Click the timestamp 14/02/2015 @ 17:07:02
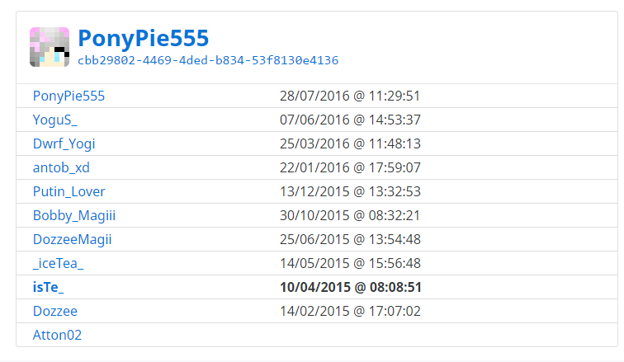This screenshot has height=362, width=624. (x=350, y=311)
